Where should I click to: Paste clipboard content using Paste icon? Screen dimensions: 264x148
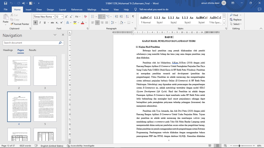(5, 17)
